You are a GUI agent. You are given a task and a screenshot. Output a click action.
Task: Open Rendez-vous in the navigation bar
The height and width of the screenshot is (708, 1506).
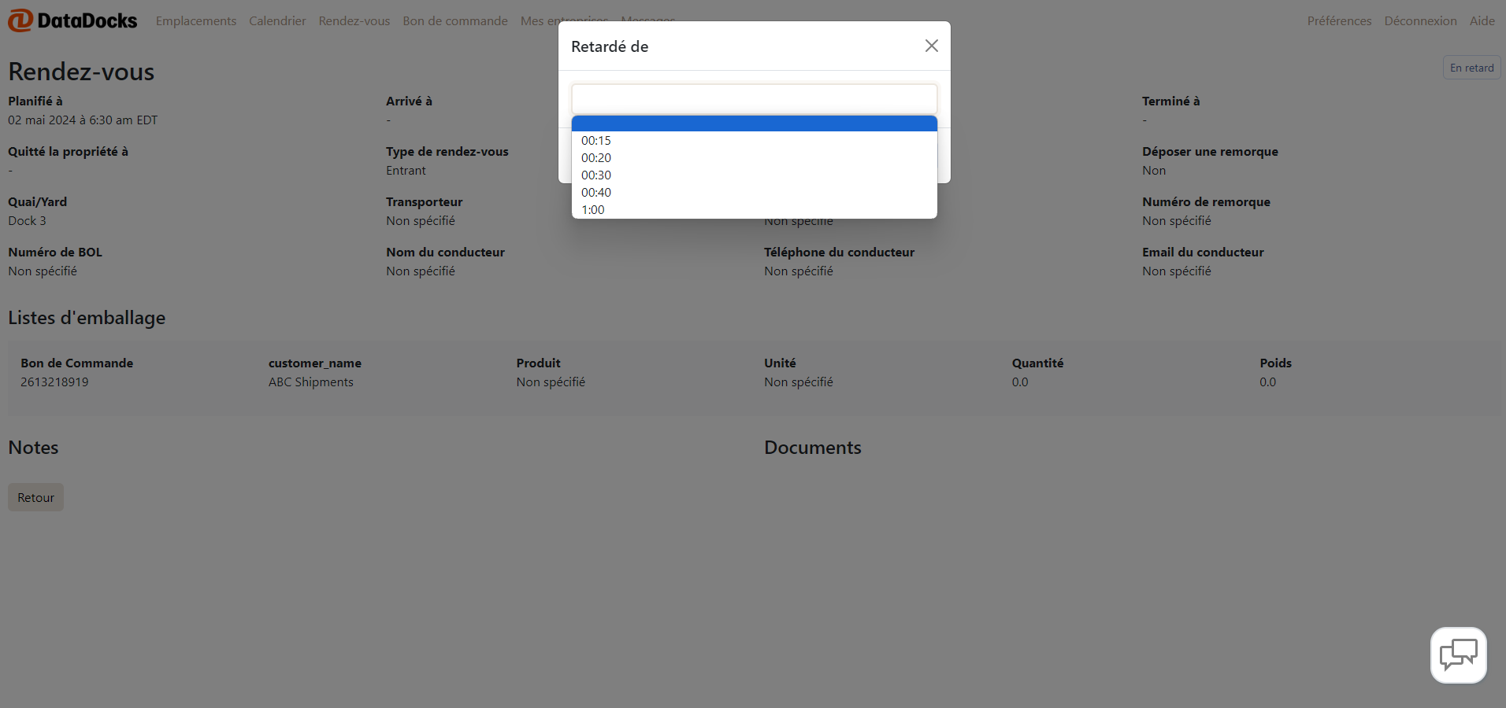click(354, 20)
